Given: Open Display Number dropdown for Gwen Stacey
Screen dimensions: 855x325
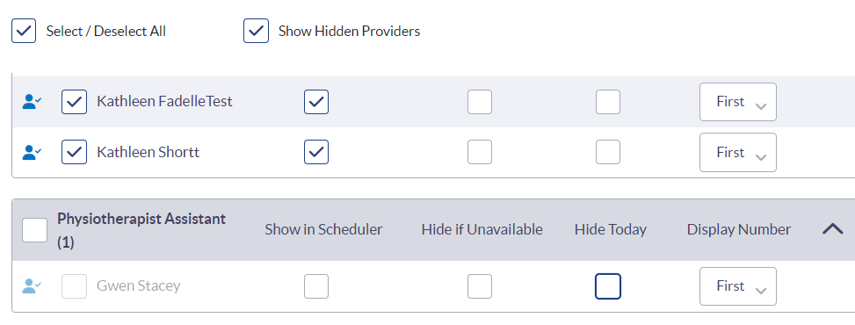Looking at the screenshot, I should tap(738, 286).
